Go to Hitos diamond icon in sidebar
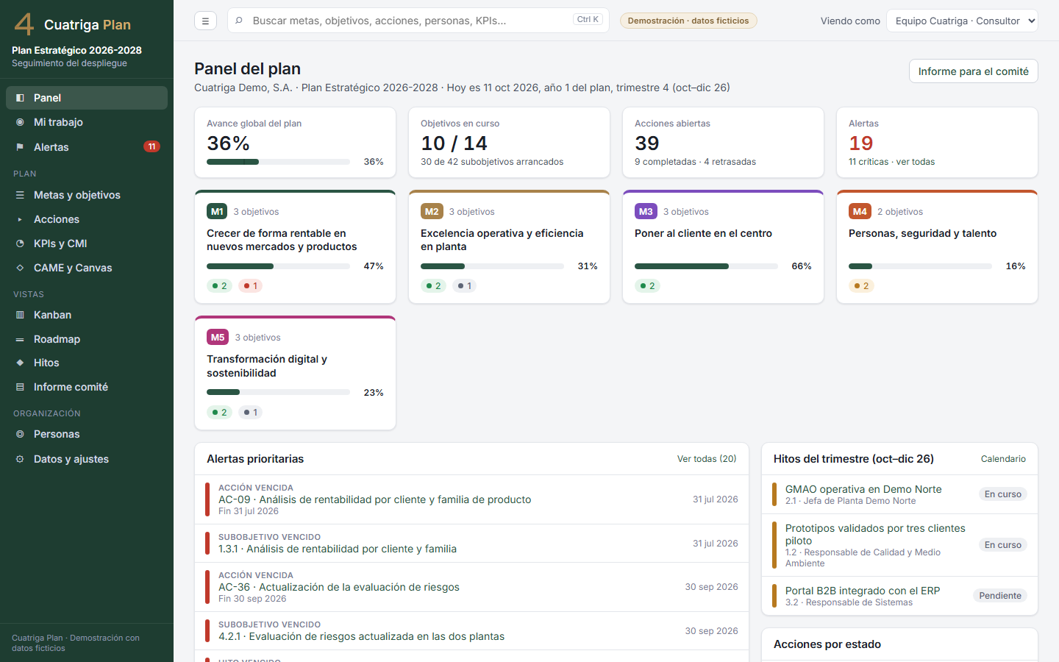 coord(20,363)
